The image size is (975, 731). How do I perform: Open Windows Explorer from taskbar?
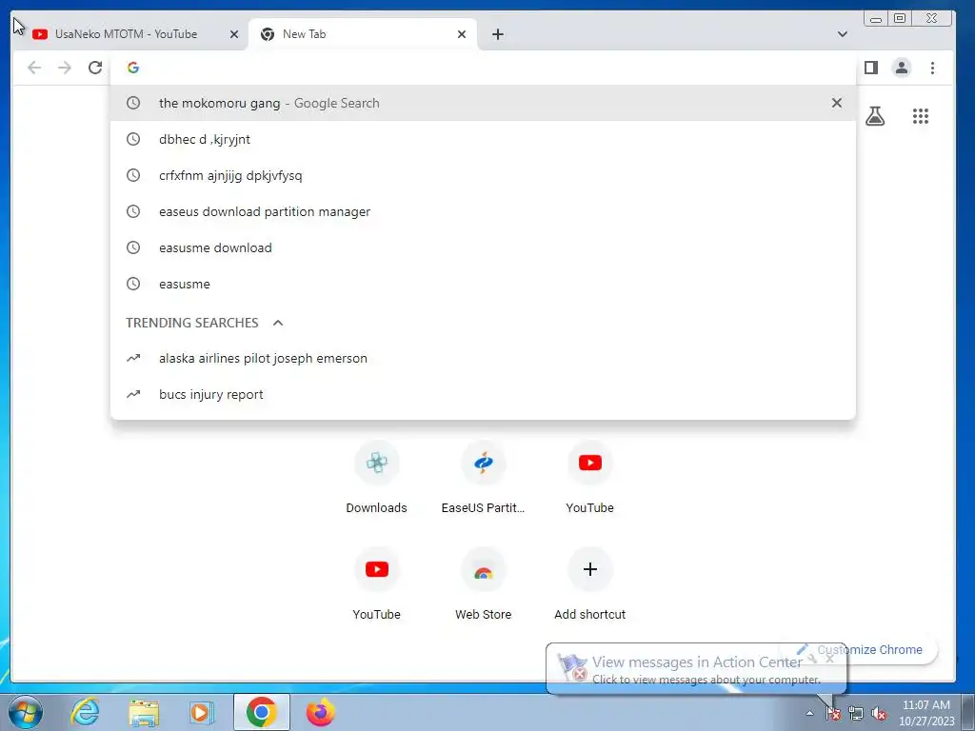144,712
